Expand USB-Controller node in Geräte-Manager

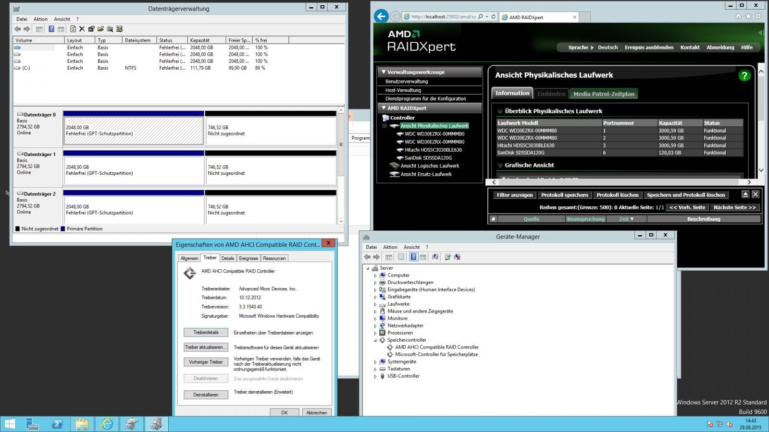click(x=375, y=376)
